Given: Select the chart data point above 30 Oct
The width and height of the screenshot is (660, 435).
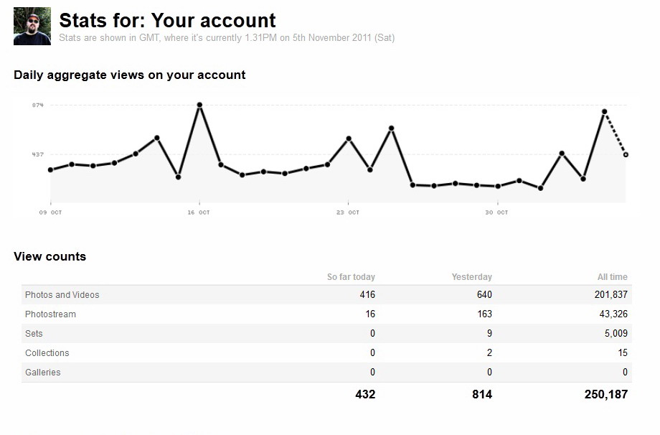Looking at the screenshot, I should 498,186.
